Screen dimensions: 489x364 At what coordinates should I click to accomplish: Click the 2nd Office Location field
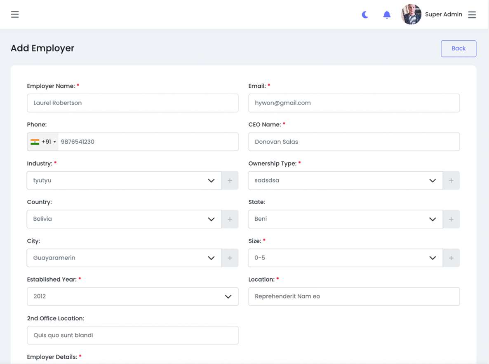132,335
